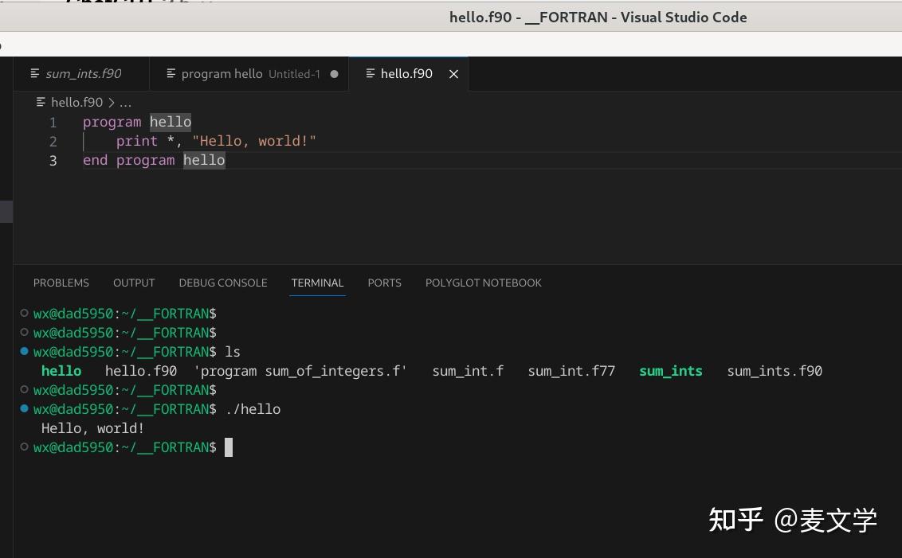The image size is (902, 558).
Task: Open the PORTS panel
Action: click(x=384, y=283)
